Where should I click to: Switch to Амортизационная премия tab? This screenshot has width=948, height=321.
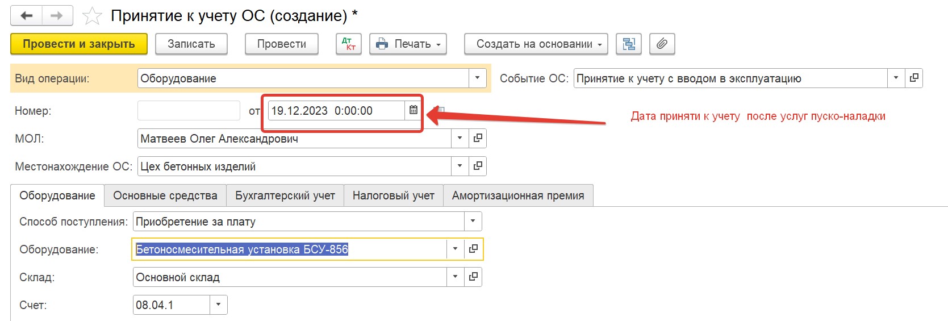(x=518, y=195)
